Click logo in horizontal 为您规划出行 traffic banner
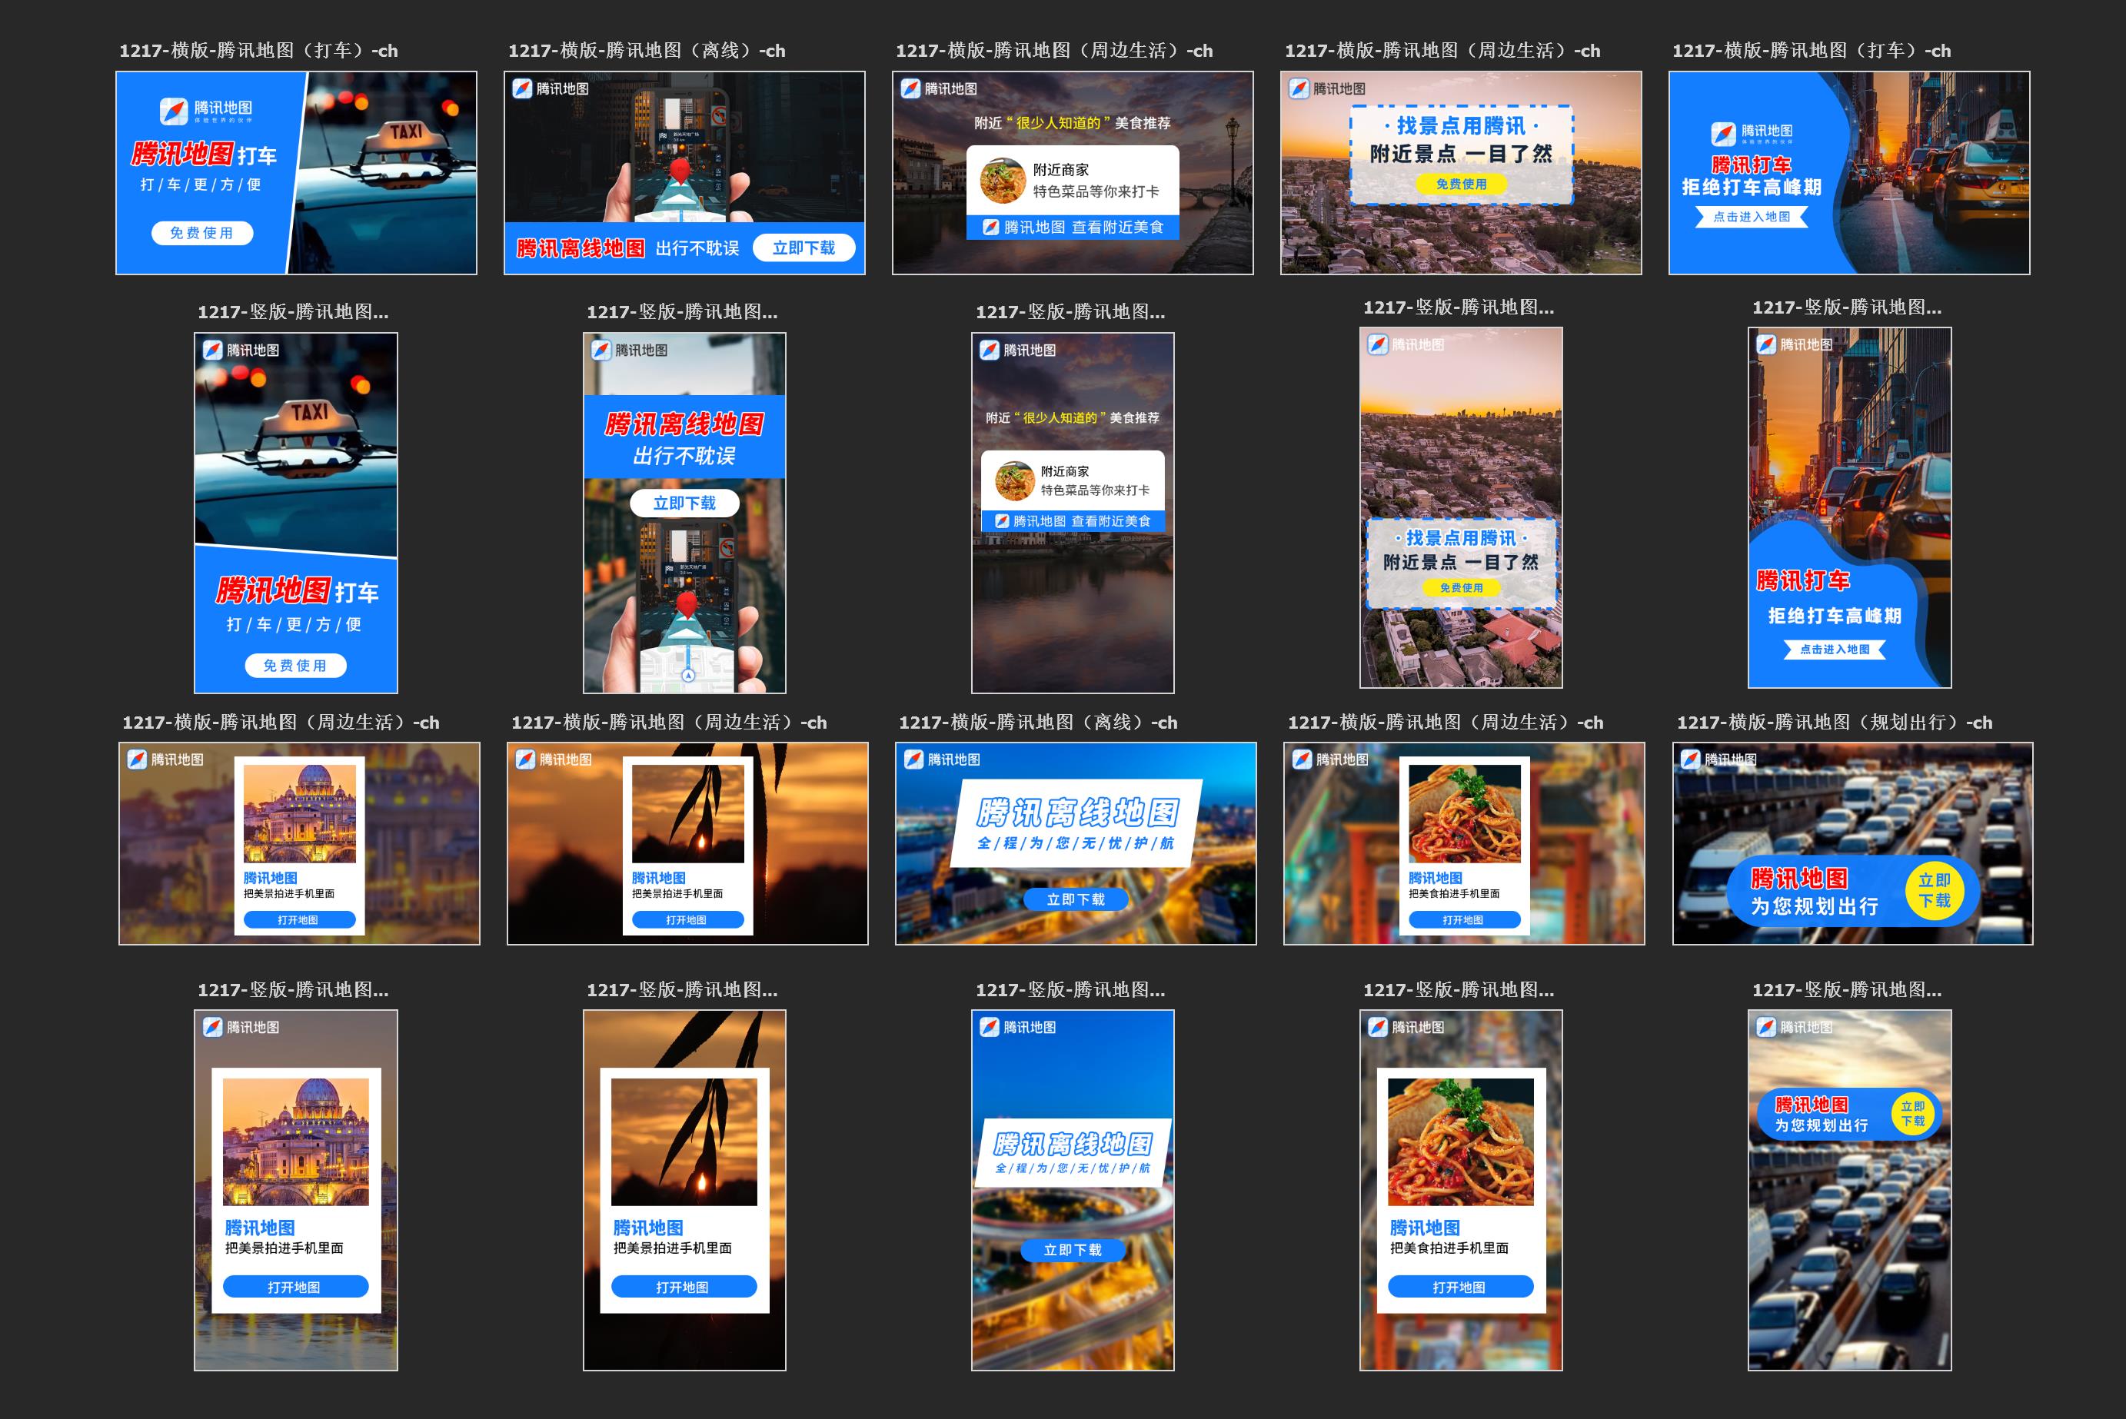The image size is (2126, 1419). 1718,759
